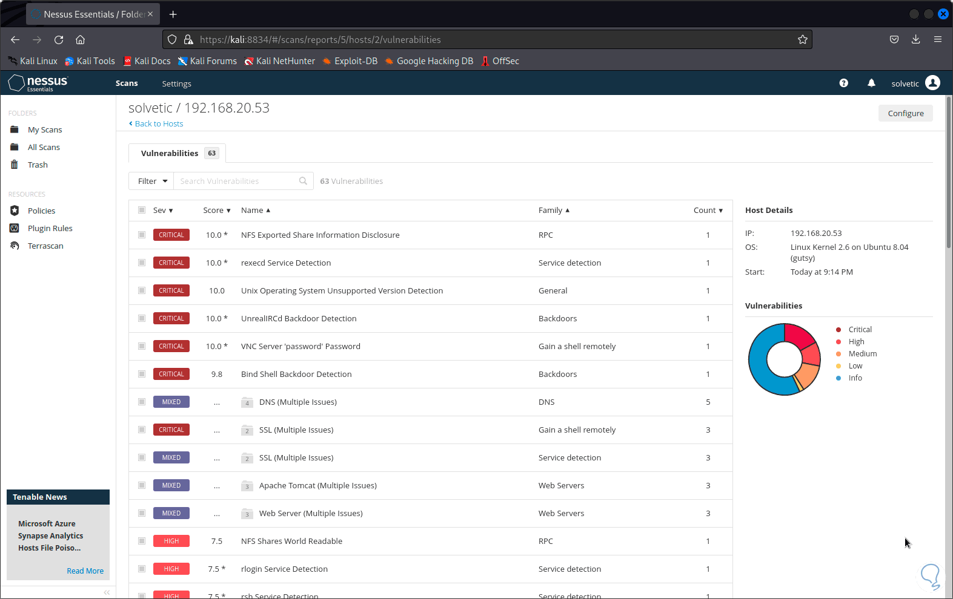Click the All Scans folder icon
The height and width of the screenshot is (599, 953).
point(15,147)
